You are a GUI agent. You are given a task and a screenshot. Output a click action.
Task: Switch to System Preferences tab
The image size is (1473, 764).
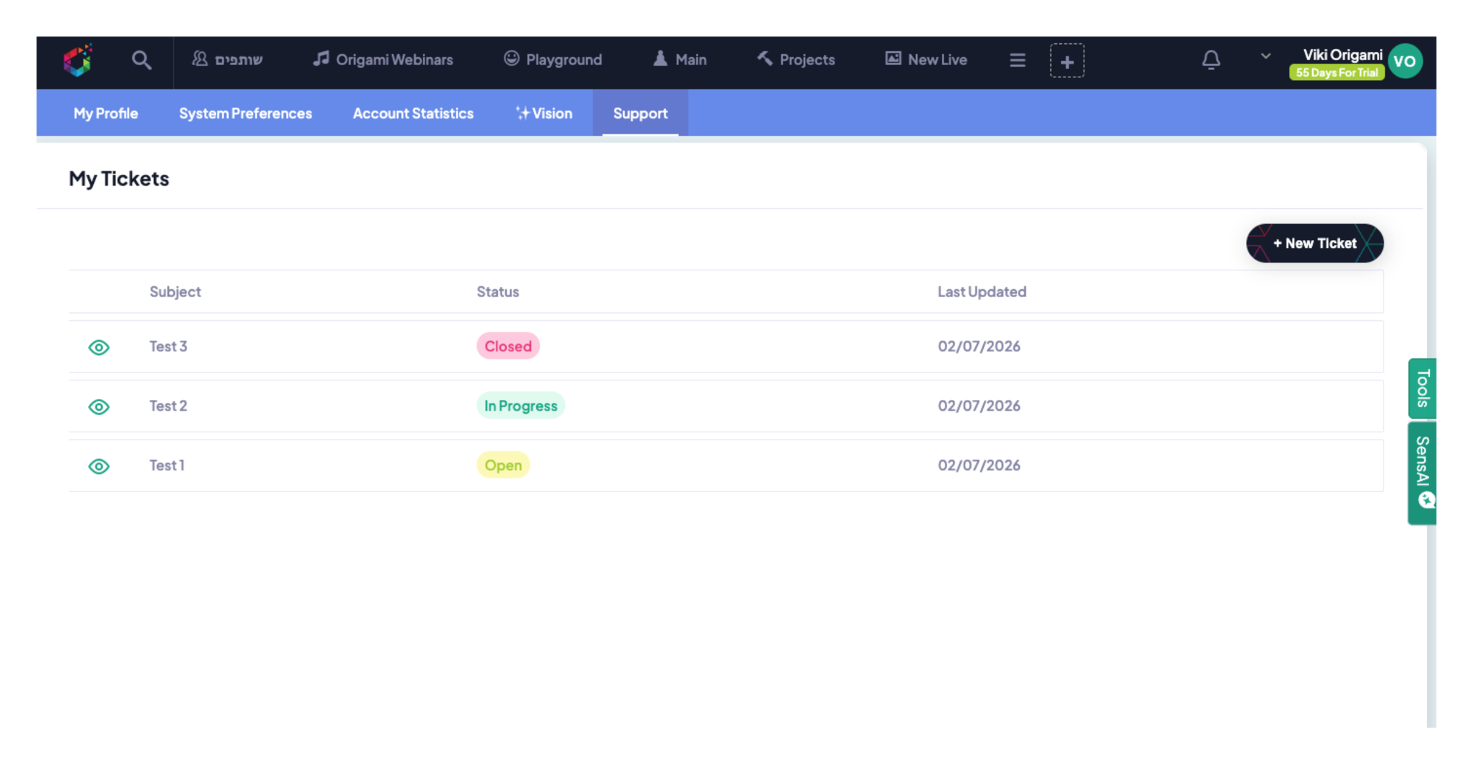coord(245,113)
